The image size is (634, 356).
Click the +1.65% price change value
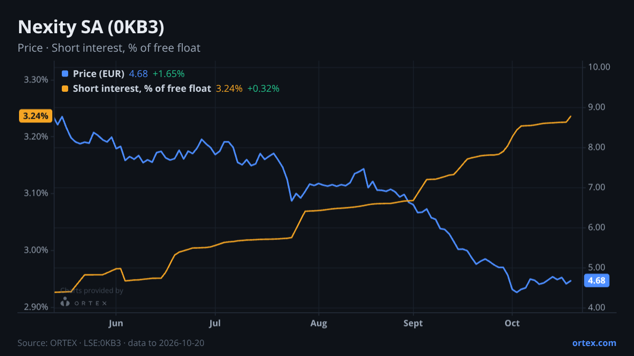(169, 74)
